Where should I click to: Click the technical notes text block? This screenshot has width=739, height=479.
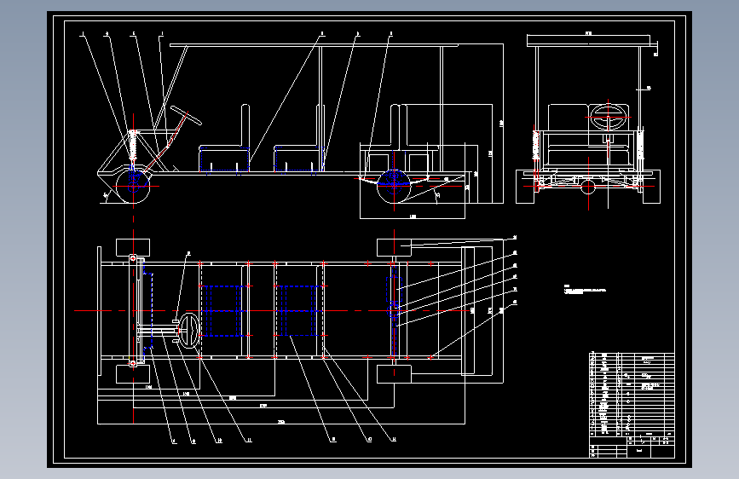[x=585, y=290]
